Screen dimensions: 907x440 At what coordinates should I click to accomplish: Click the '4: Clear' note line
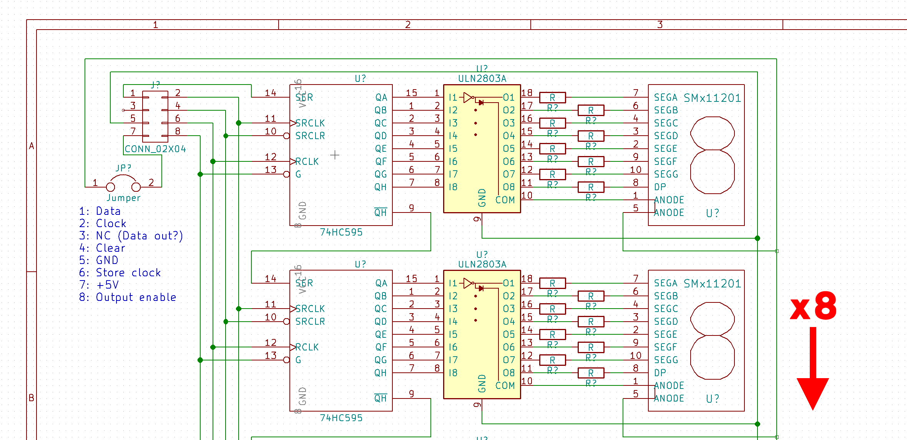tap(102, 248)
